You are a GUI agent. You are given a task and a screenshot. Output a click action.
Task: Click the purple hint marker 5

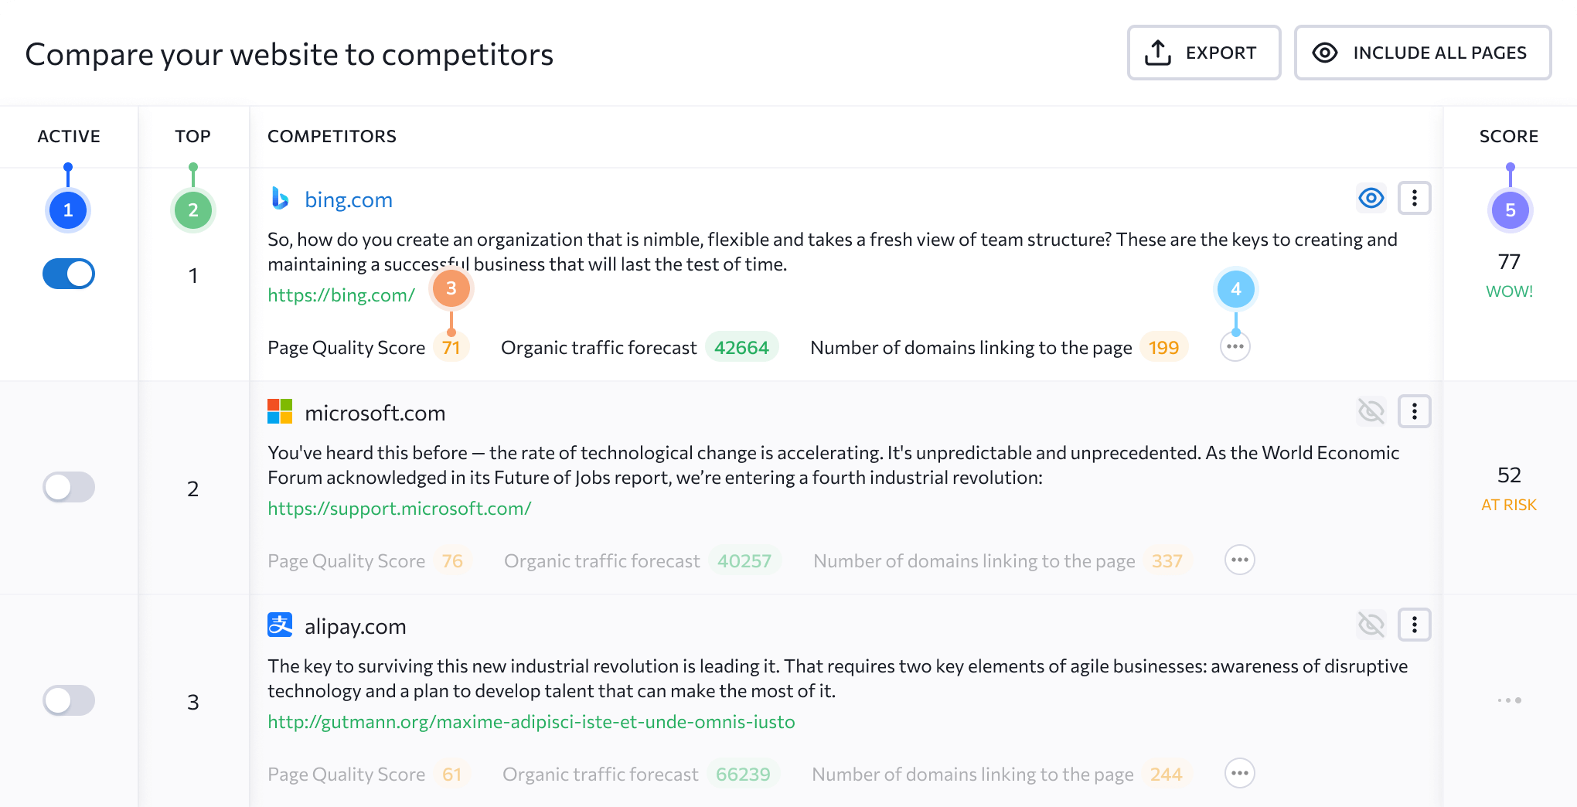pyautogui.click(x=1510, y=210)
